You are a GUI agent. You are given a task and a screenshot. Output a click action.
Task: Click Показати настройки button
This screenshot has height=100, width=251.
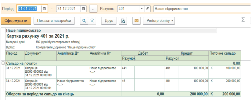click(x=54, y=21)
